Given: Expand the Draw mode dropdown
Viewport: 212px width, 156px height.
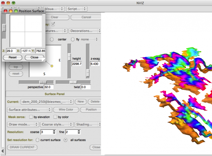Looking at the screenshot, I should pyautogui.click(x=23, y=124).
